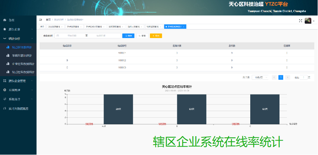Click the gear icon for 系统管理

point(4,90)
